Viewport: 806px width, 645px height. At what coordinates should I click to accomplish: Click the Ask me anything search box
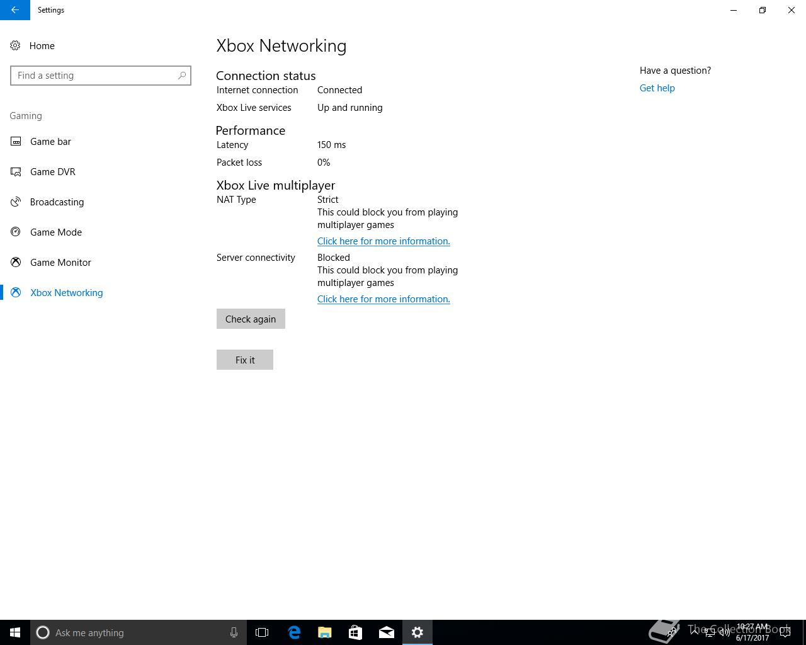coord(139,632)
